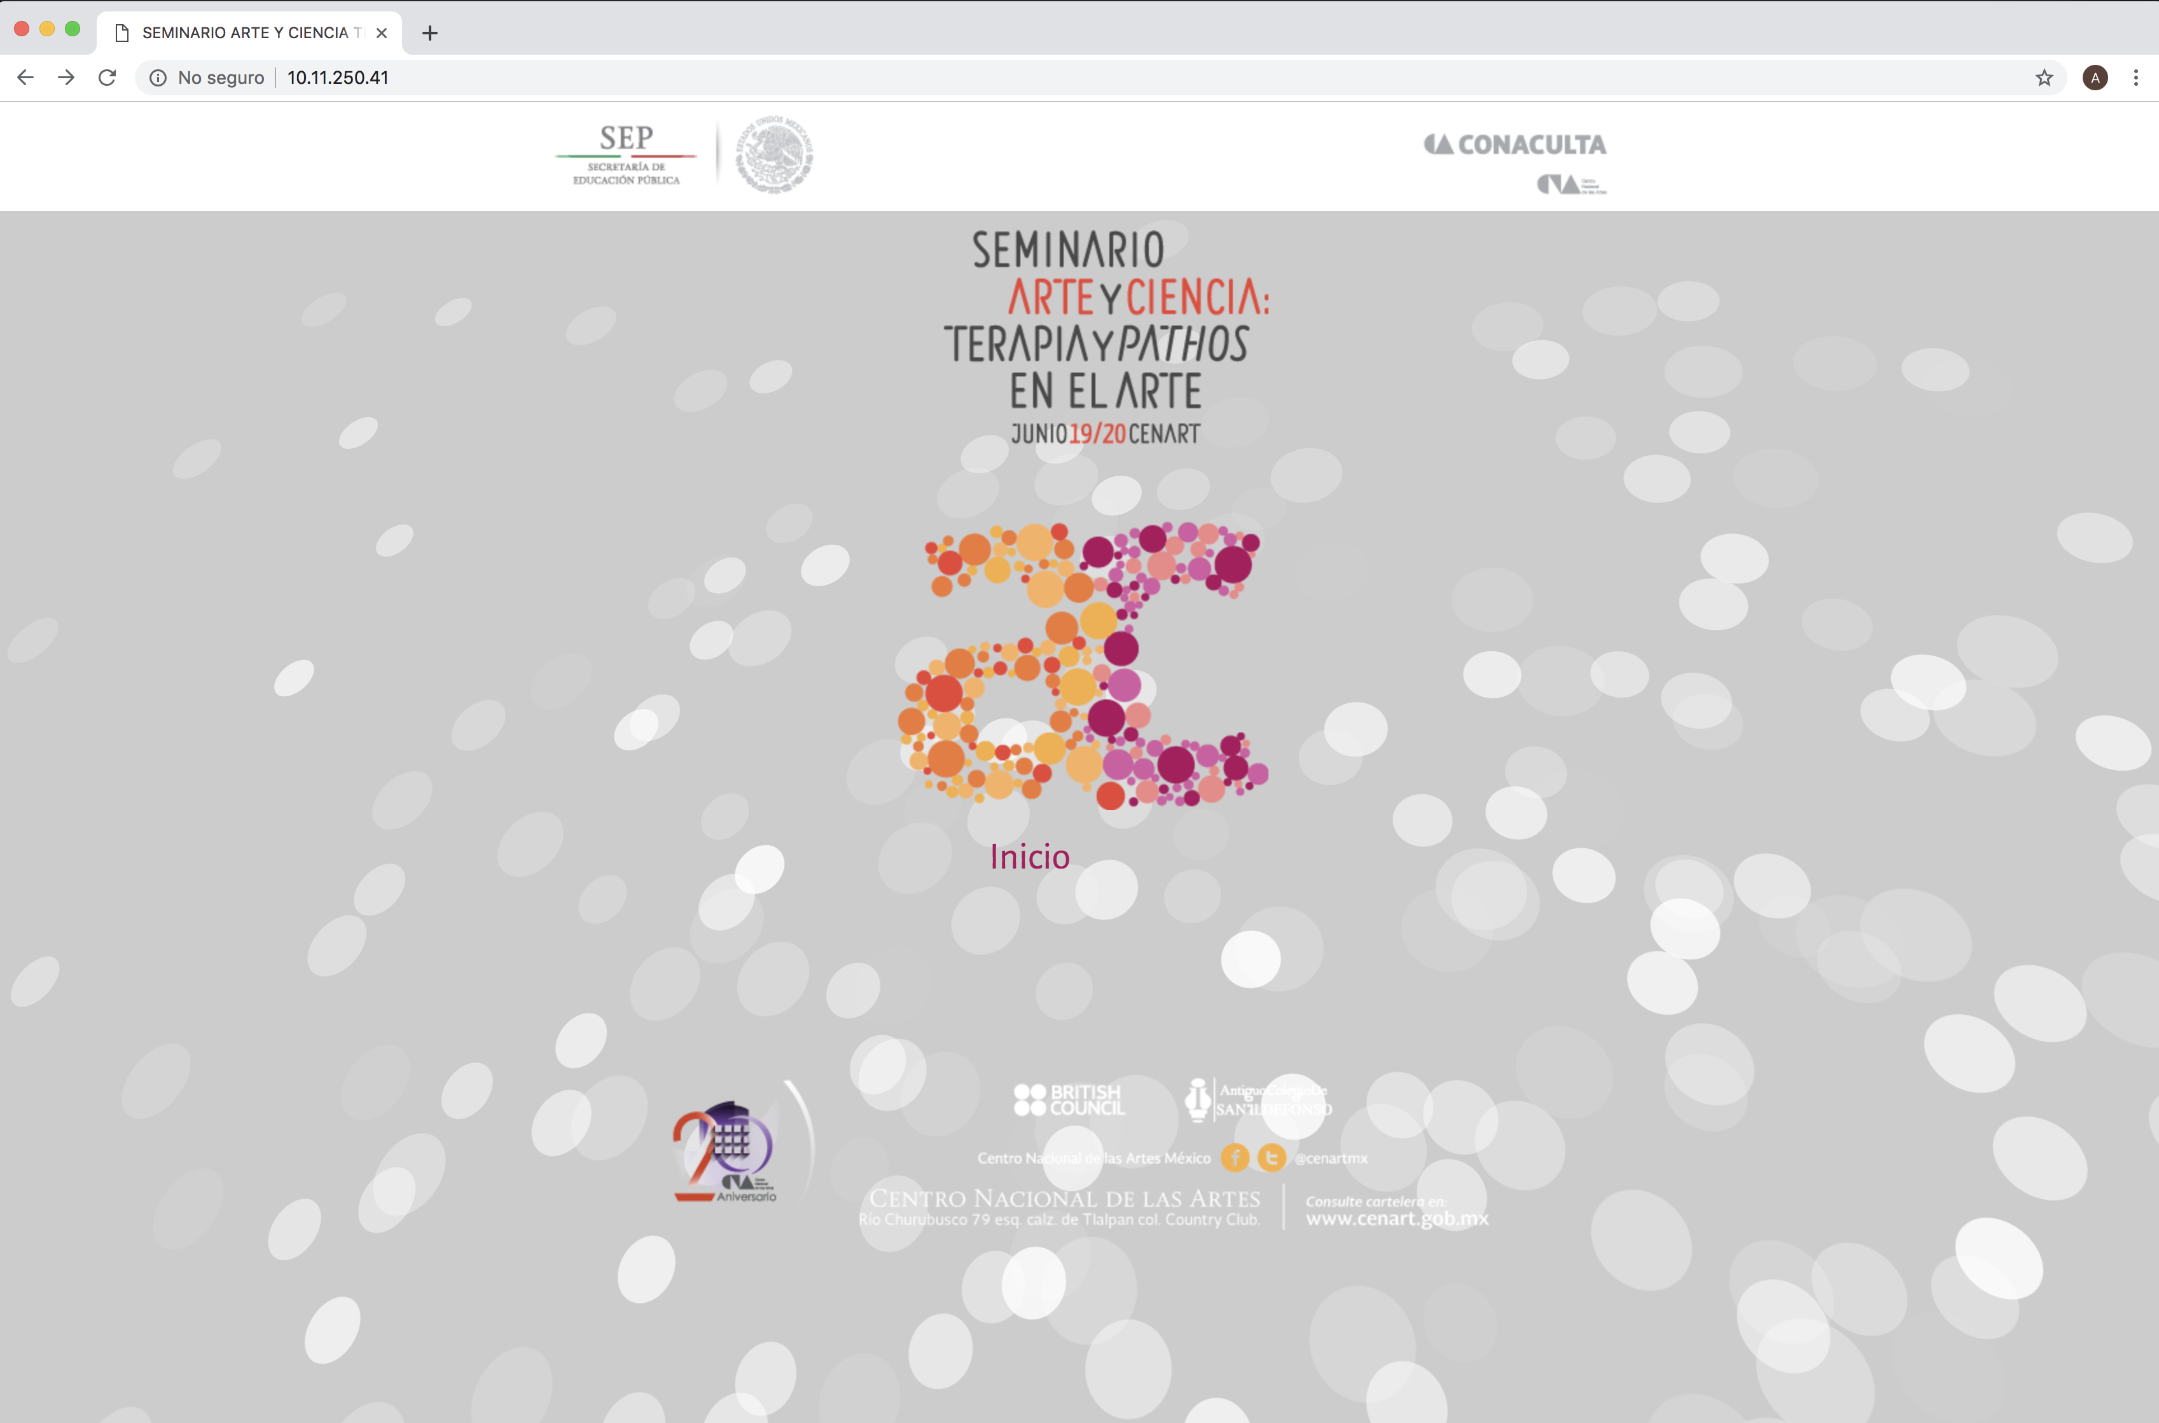The height and width of the screenshot is (1423, 2159).
Task: Select the Seminario Arte y Ciencia tab
Action: (245, 32)
